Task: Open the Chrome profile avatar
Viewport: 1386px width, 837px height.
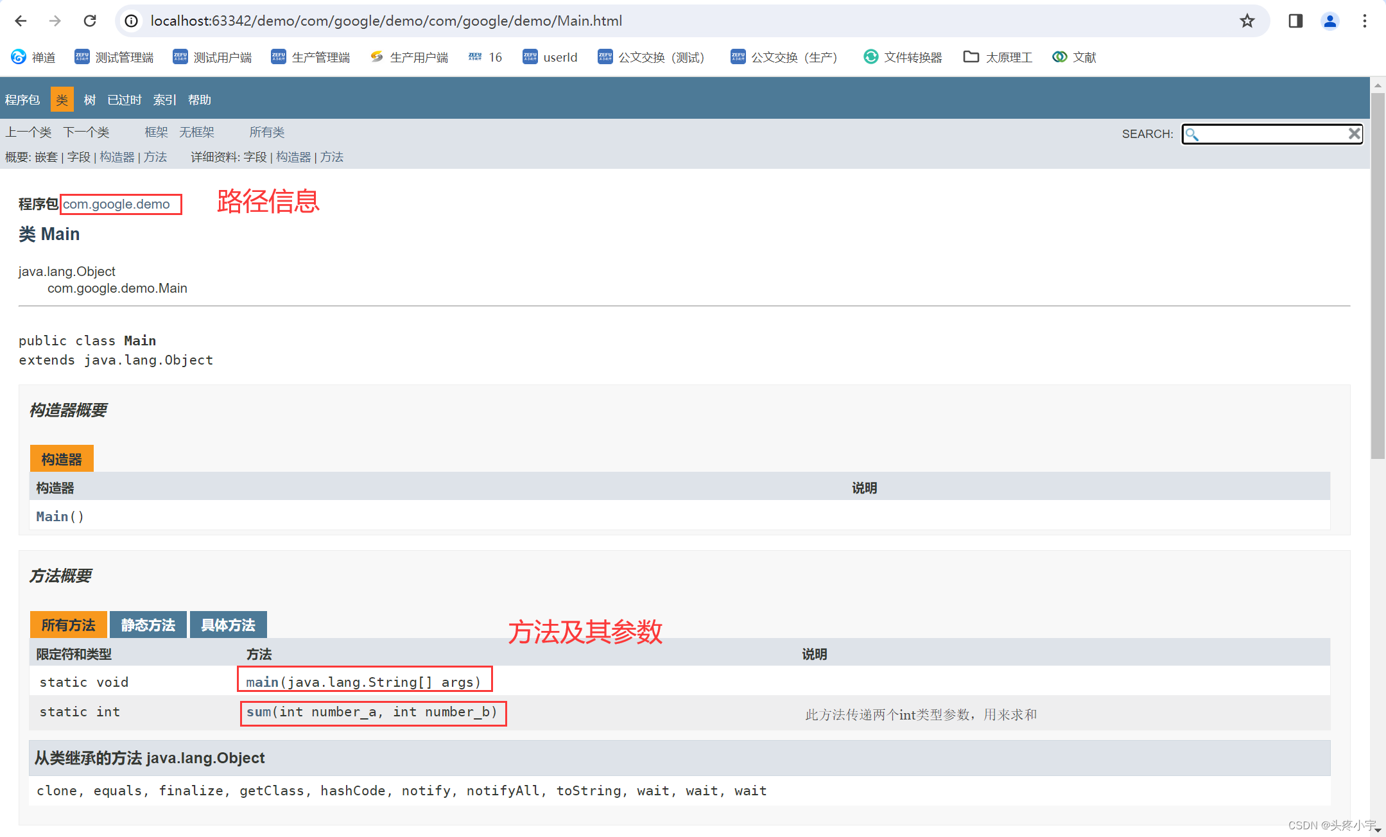Action: click(x=1330, y=21)
